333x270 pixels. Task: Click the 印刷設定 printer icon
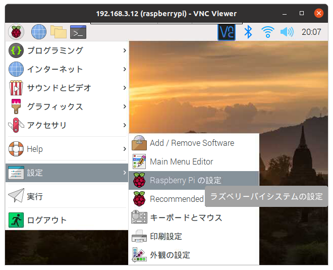click(x=139, y=236)
